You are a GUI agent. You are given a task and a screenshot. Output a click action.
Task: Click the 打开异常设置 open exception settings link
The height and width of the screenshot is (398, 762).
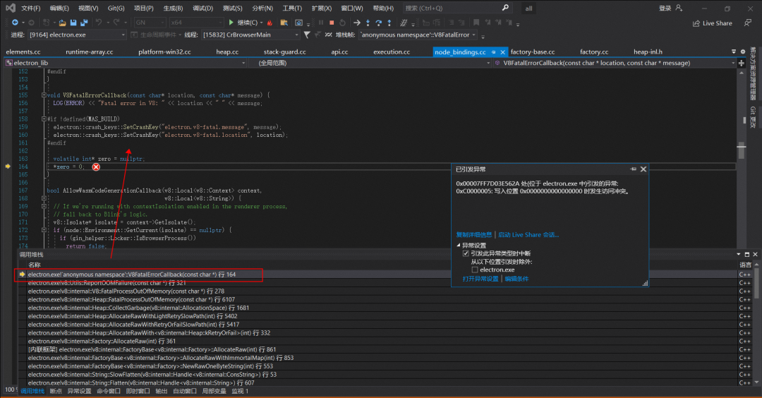[x=480, y=279]
